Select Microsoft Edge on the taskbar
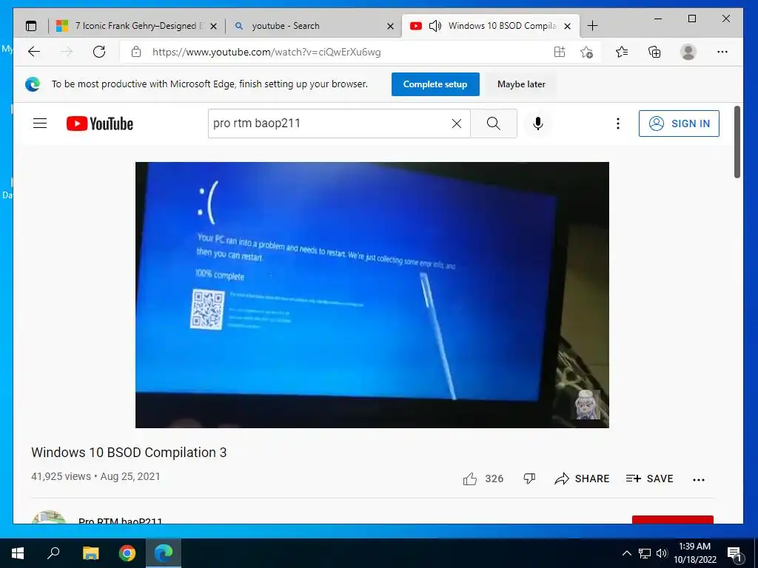Image resolution: width=758 pixels, height=568 pixels. pyautogui.click(x=164, y=553)
